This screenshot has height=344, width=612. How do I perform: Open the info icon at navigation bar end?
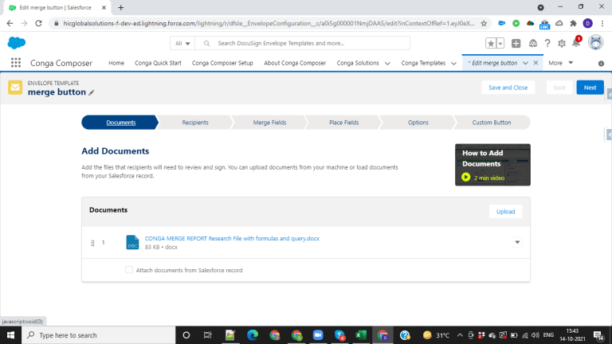601,63
